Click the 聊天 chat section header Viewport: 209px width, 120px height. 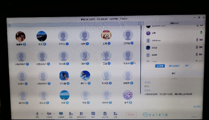pyautogui.click(x=173, y=73)
